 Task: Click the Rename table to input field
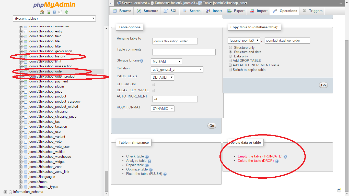[175, 41]
